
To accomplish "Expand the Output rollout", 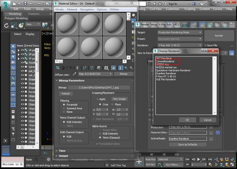I will [63, 156].
